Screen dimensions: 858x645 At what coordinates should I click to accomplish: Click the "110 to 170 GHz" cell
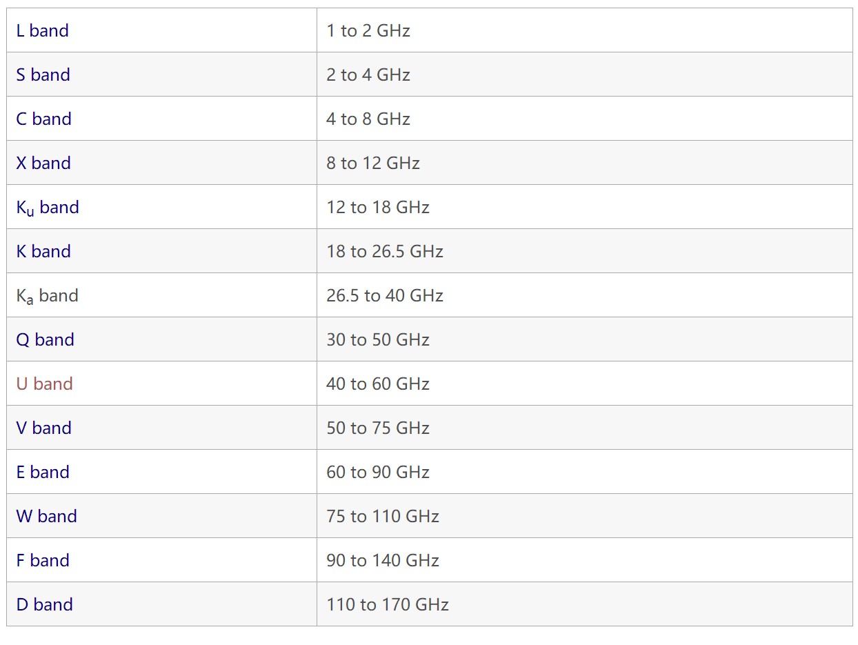[388, 604]
